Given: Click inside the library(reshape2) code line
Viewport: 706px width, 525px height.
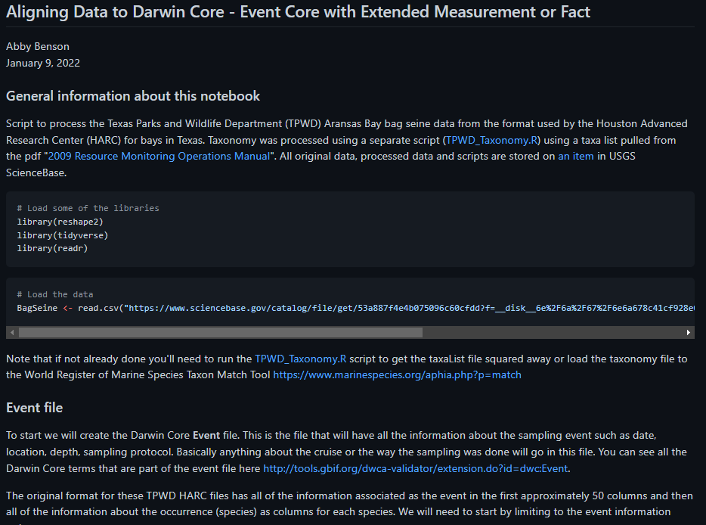Looking at the screenshot, I should (60, 222).
